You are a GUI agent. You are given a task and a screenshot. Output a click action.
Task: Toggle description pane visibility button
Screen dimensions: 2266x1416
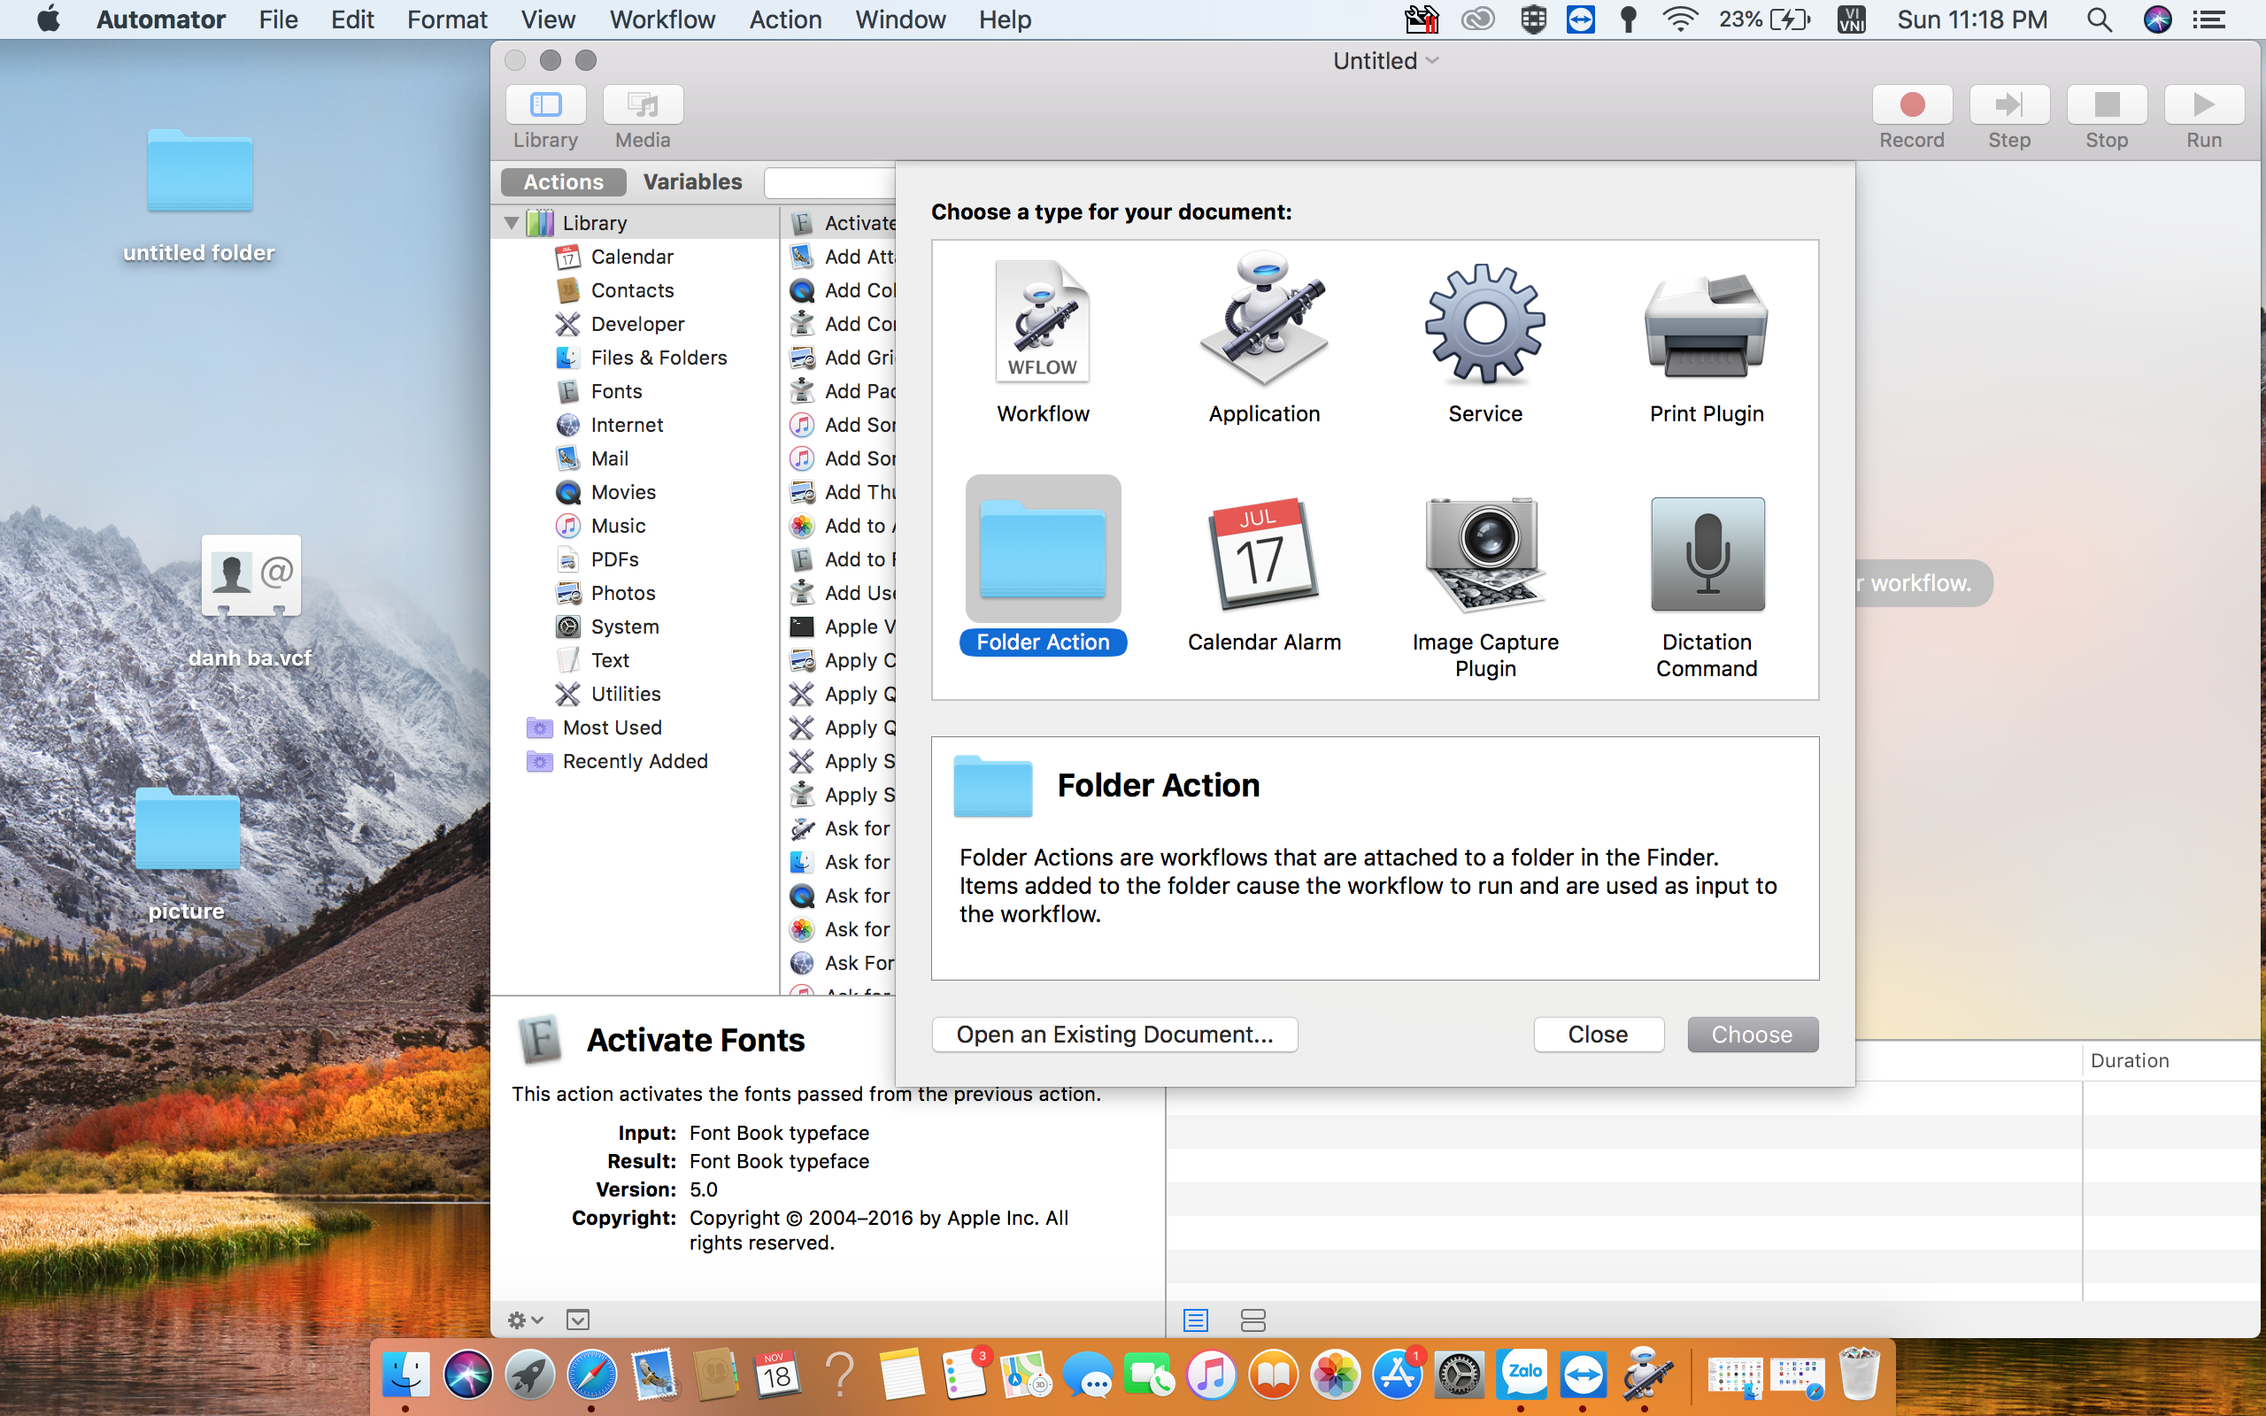pos(578,1320)
